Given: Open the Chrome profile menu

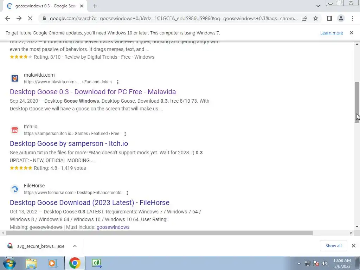Looking at the screenshot, I should [341, 18].
